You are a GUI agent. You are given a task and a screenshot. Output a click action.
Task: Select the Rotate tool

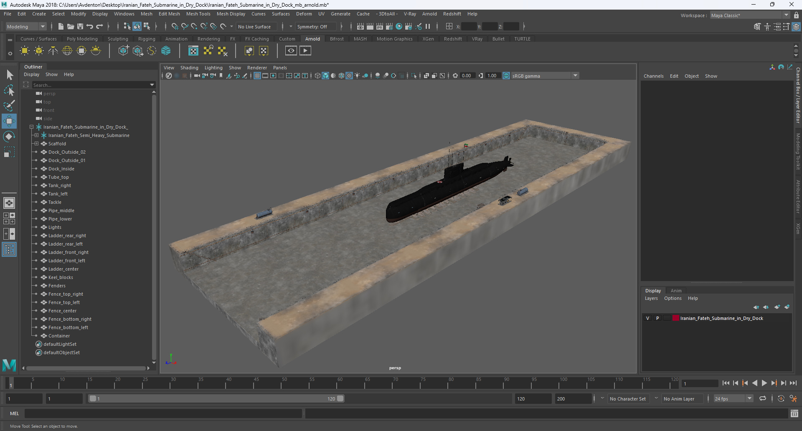point(9,137)
